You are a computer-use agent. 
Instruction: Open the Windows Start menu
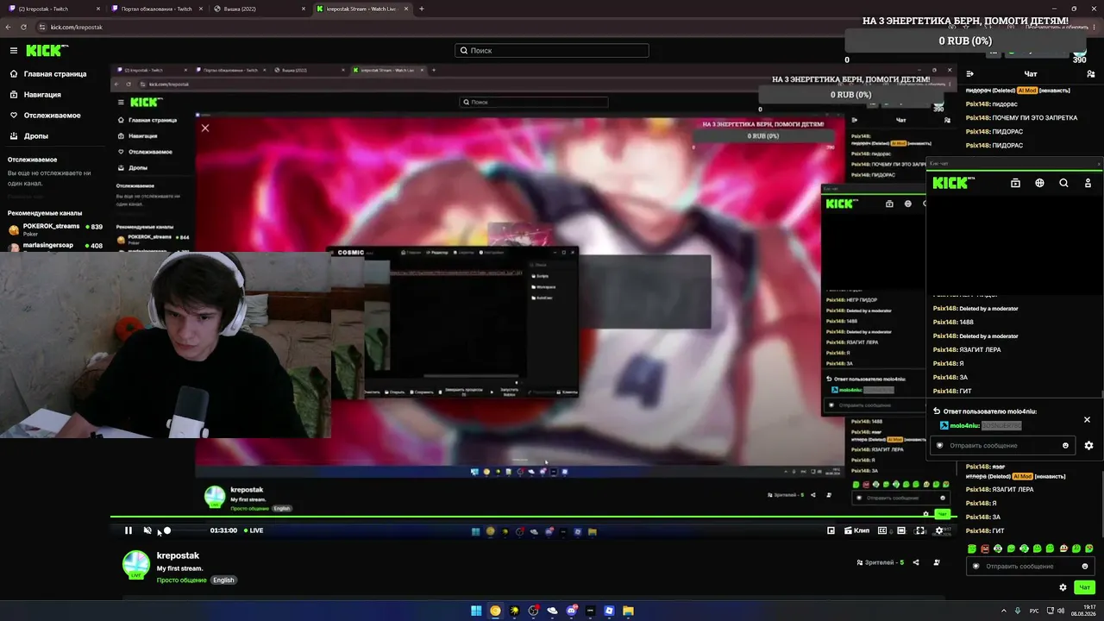pos(476,611)
